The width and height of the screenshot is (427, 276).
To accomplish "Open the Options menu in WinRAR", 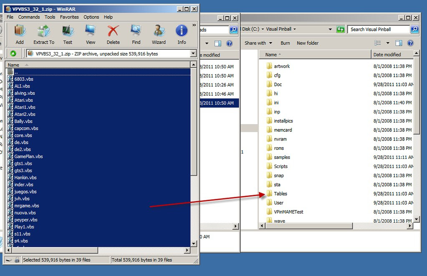I will click(x=91, y=17).
